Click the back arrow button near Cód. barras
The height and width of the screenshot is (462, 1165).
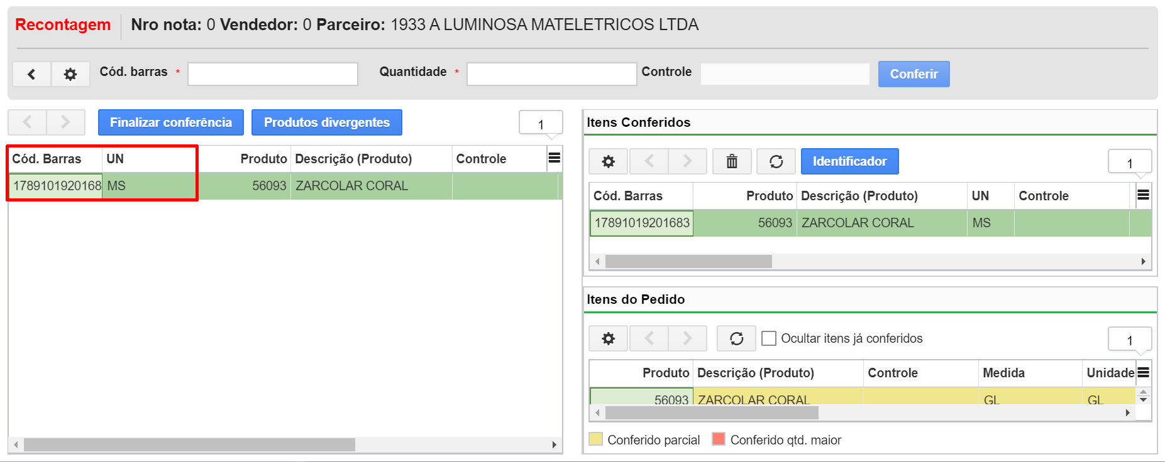point(31,74)
